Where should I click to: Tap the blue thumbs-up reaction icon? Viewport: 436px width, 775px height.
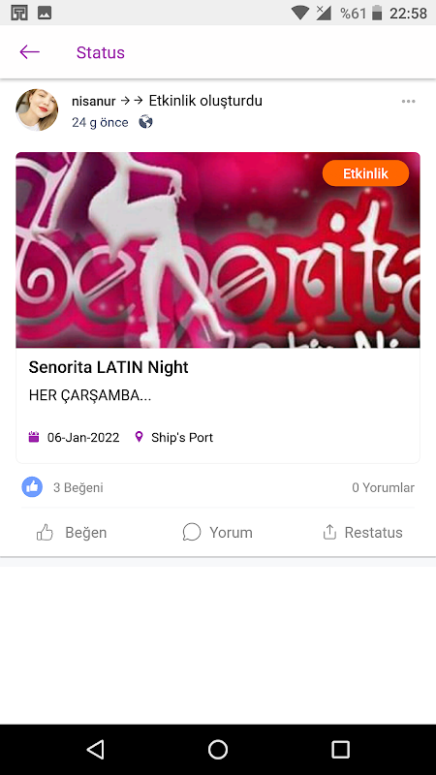[32, 487]
